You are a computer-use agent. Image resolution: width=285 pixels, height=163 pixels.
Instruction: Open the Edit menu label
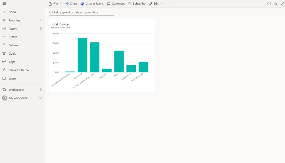[x=156, y=4]
